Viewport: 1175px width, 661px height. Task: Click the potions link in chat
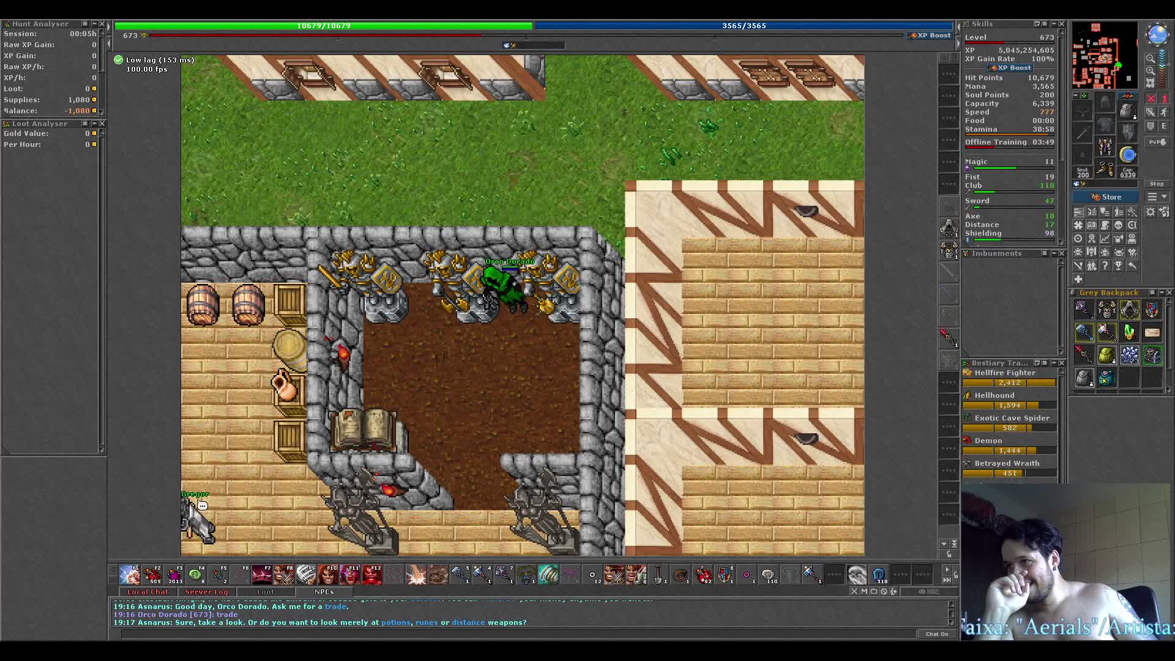click(396, 622)
